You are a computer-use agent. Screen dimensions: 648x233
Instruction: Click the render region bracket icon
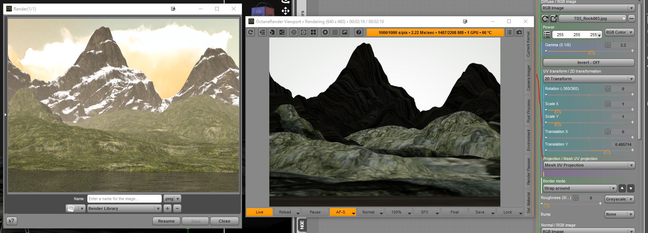(x=304, y=32)
